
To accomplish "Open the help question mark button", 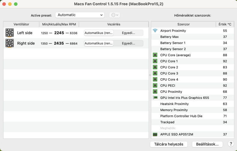I will 231,144.
